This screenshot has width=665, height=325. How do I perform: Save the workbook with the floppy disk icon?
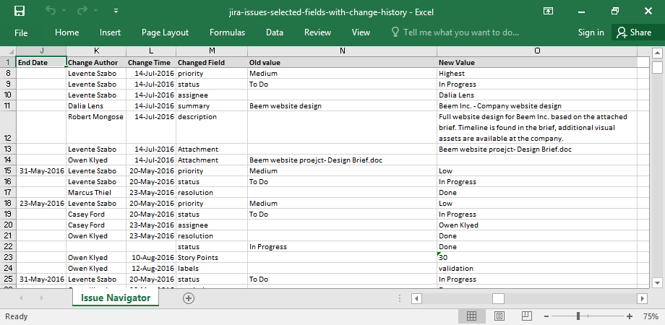(x=20, y=11)
